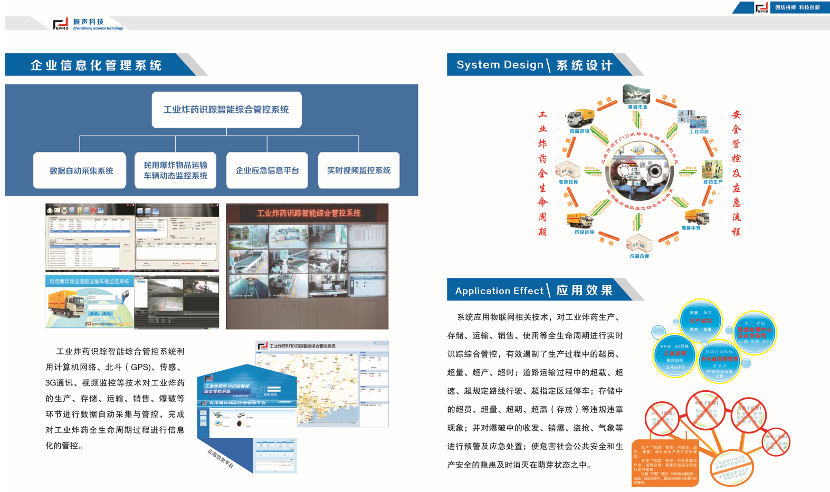Click the 成品中转 transfer truck icon
830x492 pixels.
[x=697, y=217]
